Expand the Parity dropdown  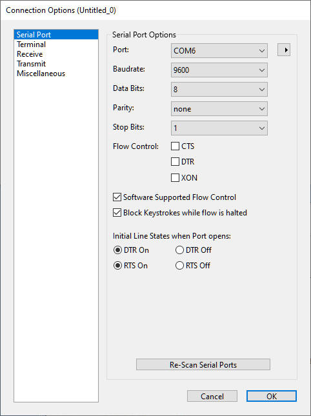[x=219, y=109]
